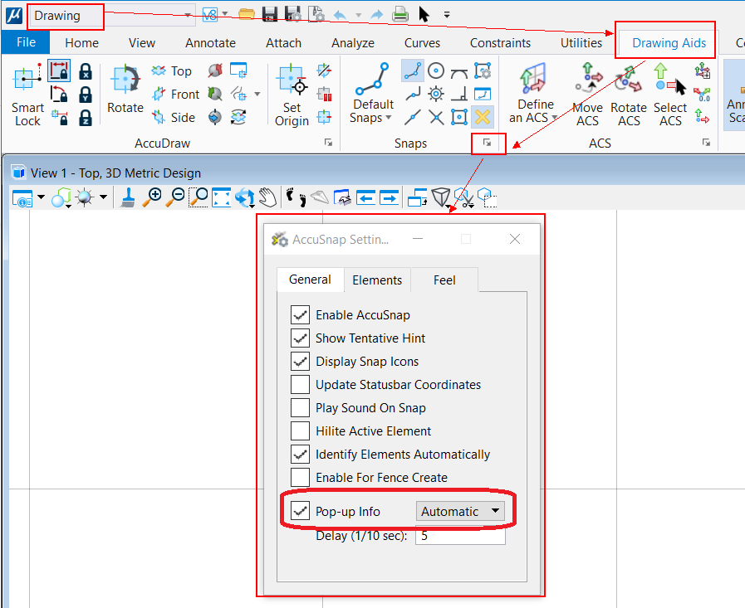Open the File tab

(x=26, y=42)
